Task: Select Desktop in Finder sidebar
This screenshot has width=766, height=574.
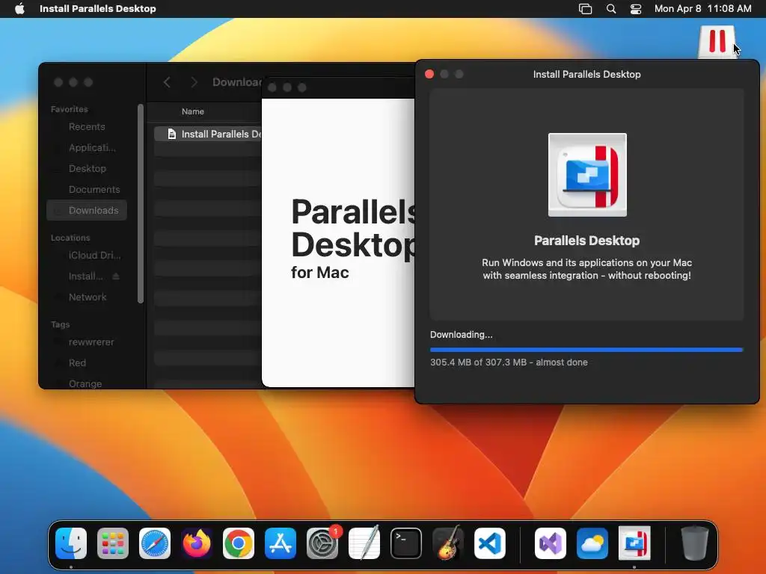Action: (87, 169)
